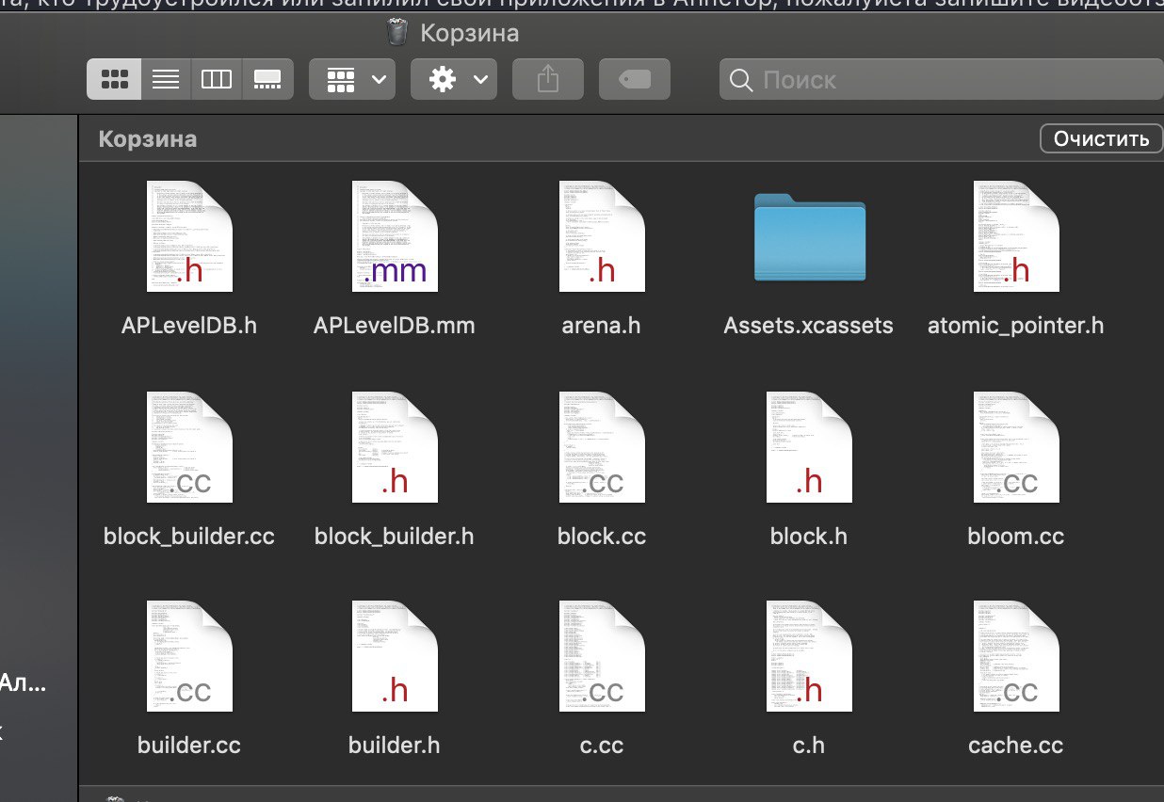Switch to list view mode
This screenshot has height=802, width=1164.
click(166, 79)
